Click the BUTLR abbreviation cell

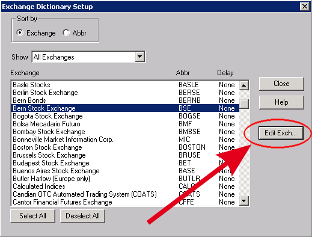tap(189, 179)
